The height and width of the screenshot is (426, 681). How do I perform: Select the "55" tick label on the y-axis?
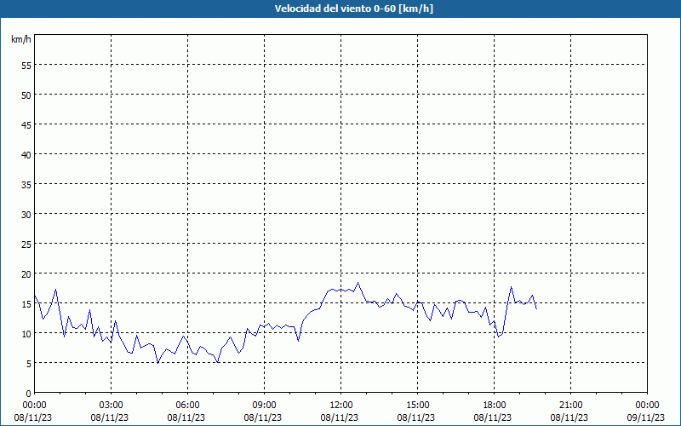click(26, 66)
